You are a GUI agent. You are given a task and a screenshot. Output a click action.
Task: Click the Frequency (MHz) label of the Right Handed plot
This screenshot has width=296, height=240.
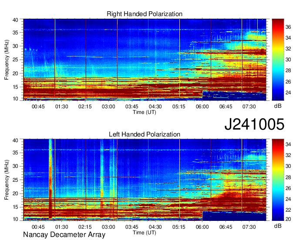(x=7, y=60)
